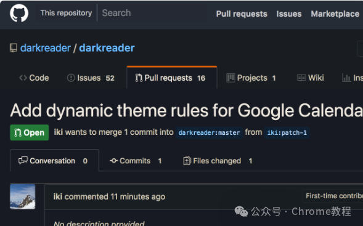
Task: Open Issues in top navigation
Action: (289, 14)
